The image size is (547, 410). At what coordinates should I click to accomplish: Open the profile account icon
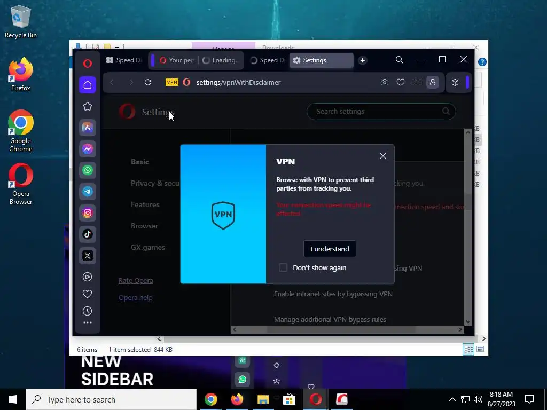[x=433, y=82]
